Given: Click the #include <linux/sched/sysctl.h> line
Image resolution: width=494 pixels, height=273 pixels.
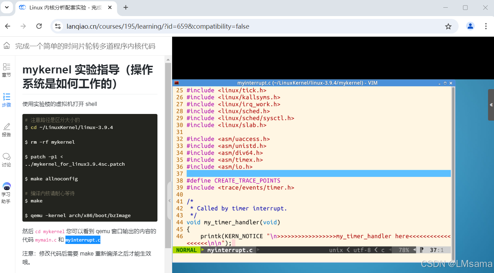Looking at the screenshot, I should coord(240,118).
